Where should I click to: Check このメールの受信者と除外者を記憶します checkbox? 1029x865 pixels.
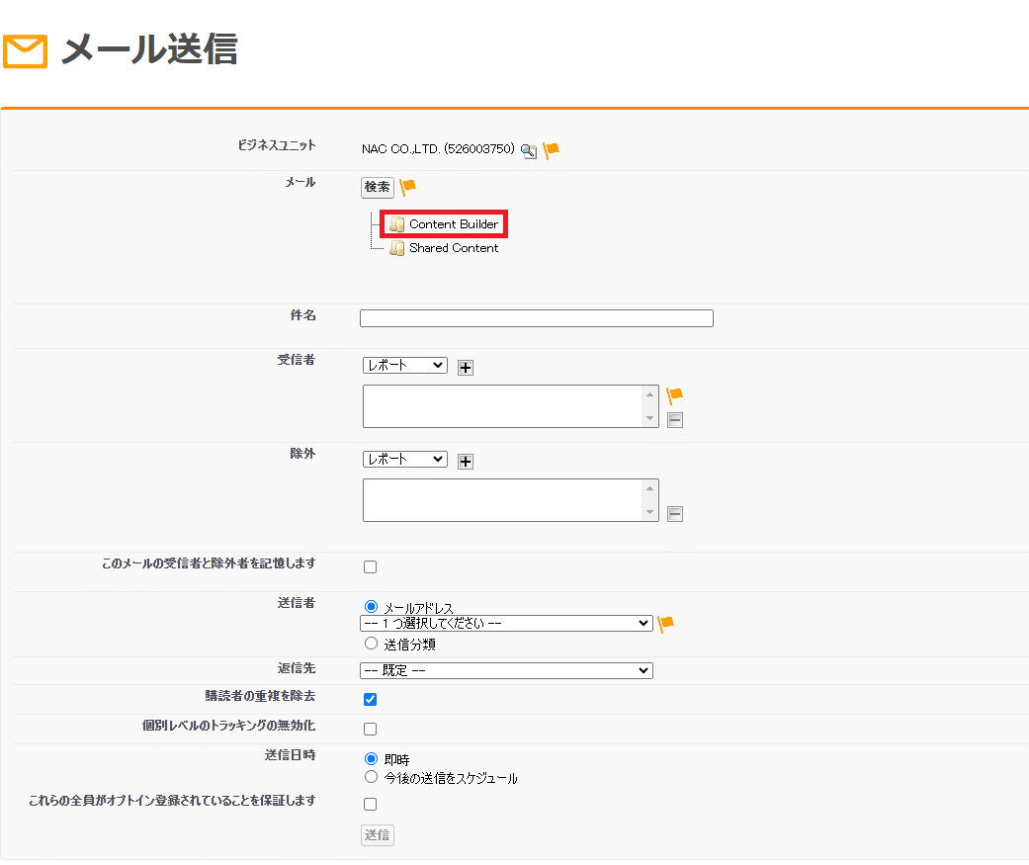click(x=370, y=567)
